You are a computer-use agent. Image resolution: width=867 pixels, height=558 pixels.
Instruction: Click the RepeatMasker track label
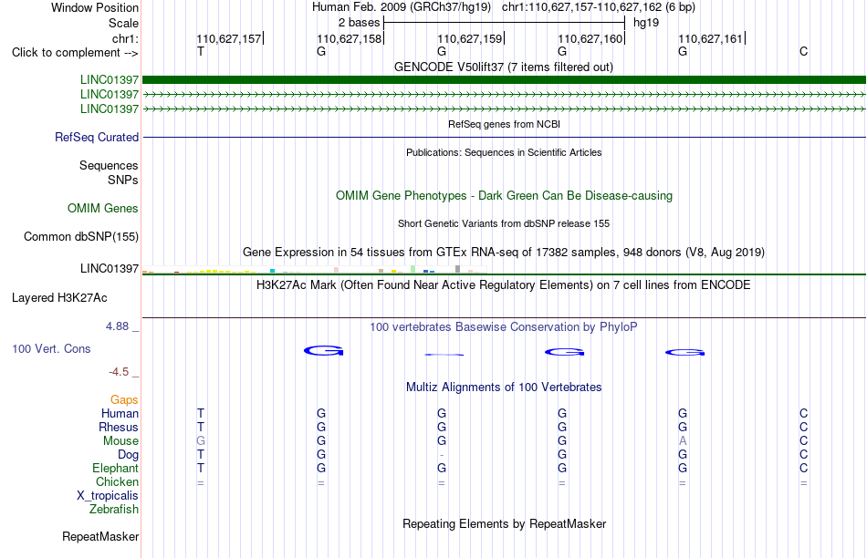pyautogui.click(x=100, y=536)
